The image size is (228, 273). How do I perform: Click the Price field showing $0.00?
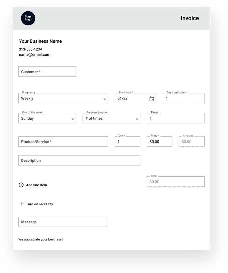click(x=159, y=141)
